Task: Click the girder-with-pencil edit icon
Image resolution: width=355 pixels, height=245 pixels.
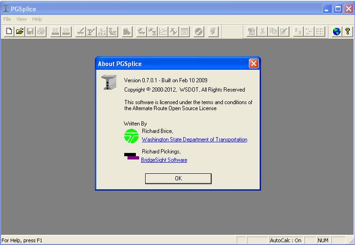Action: click(91, 31)
